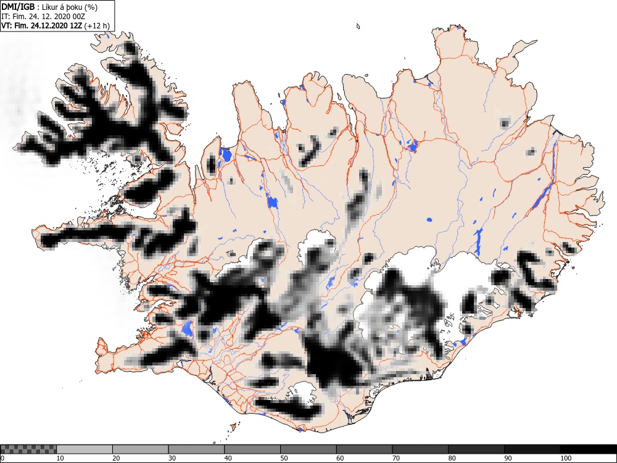Viewport: 617px width, 463px height.
Task: Pick the 40–50 gray legend swatch
Action: (x=252, y=449)
